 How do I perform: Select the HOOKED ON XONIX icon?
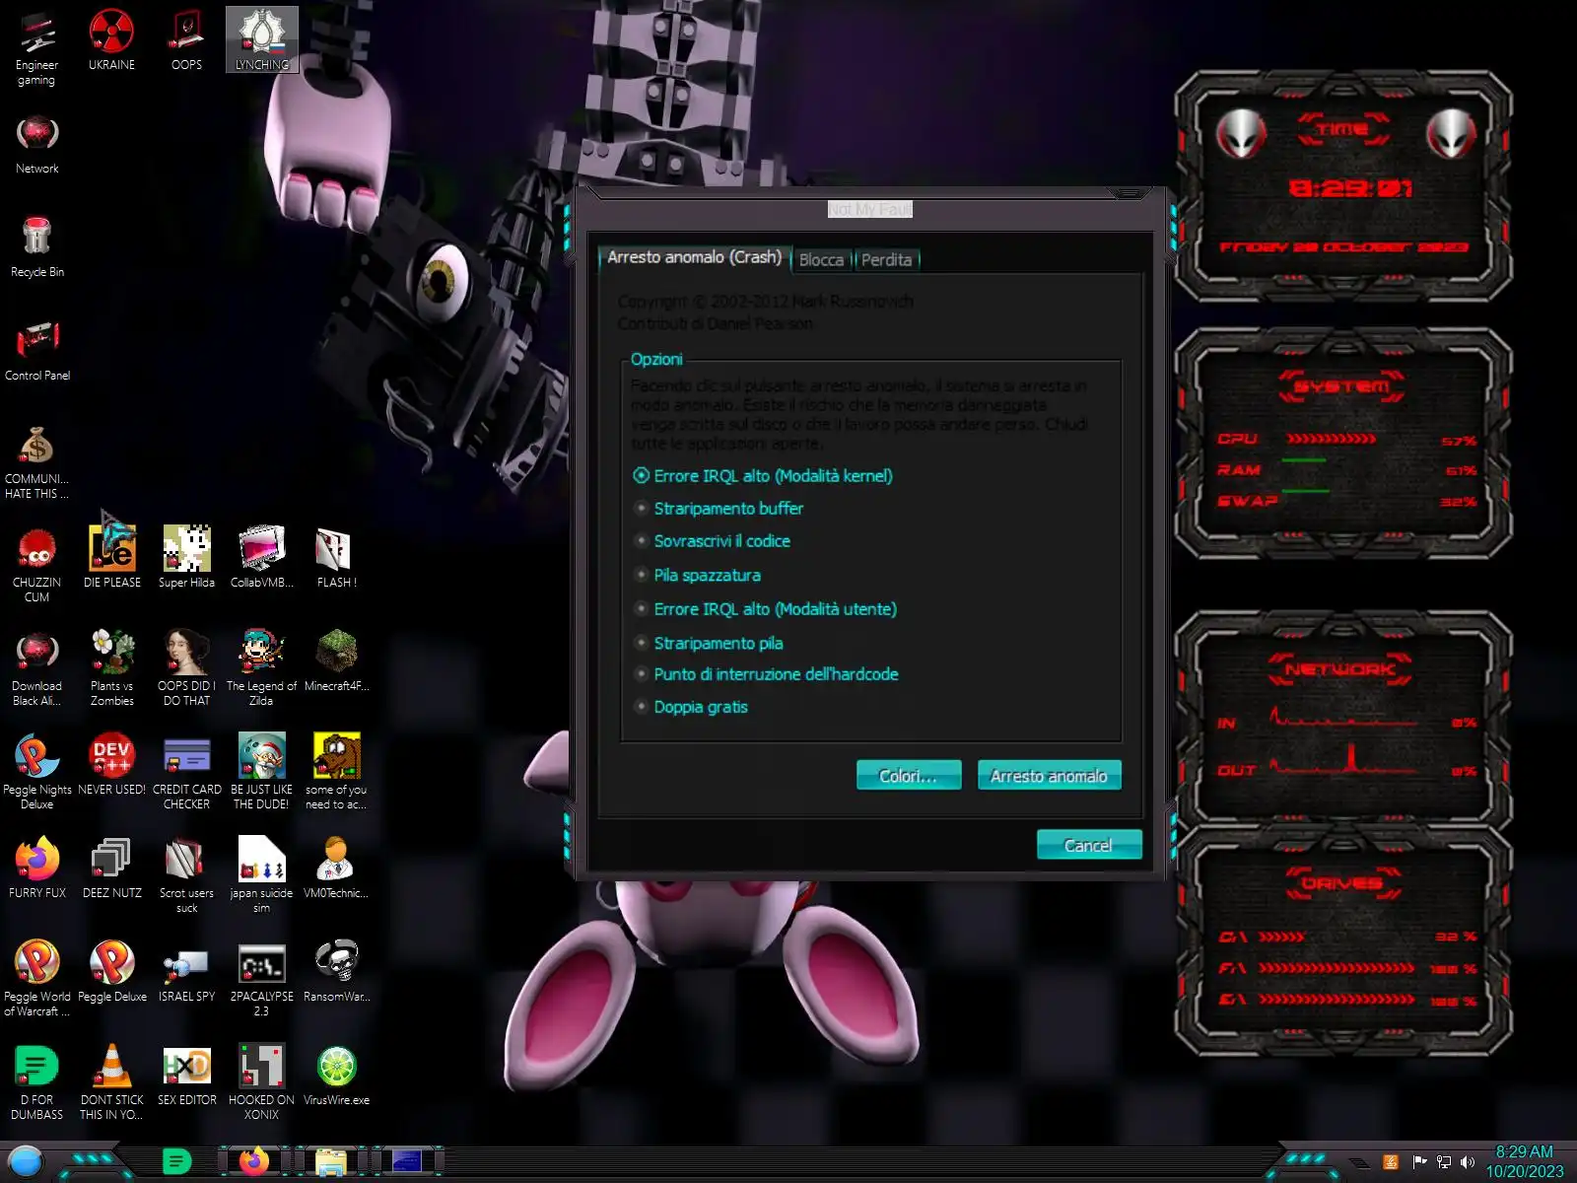[261, 1081]
